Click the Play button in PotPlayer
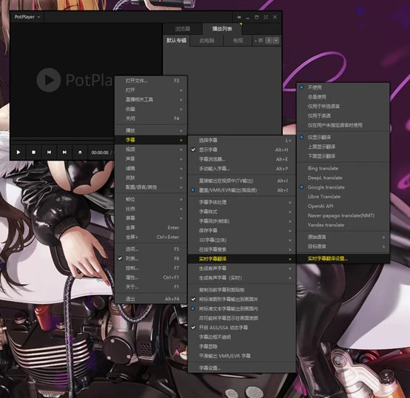The width and height of the screenshot is (410, 398). (19, 152)
